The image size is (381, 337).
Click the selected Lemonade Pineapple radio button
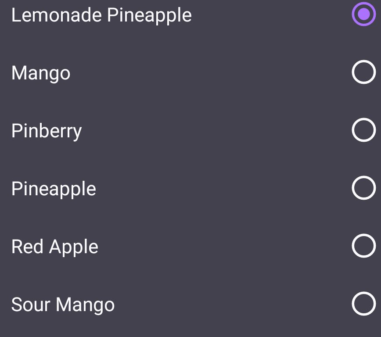(x=363, y=15)
